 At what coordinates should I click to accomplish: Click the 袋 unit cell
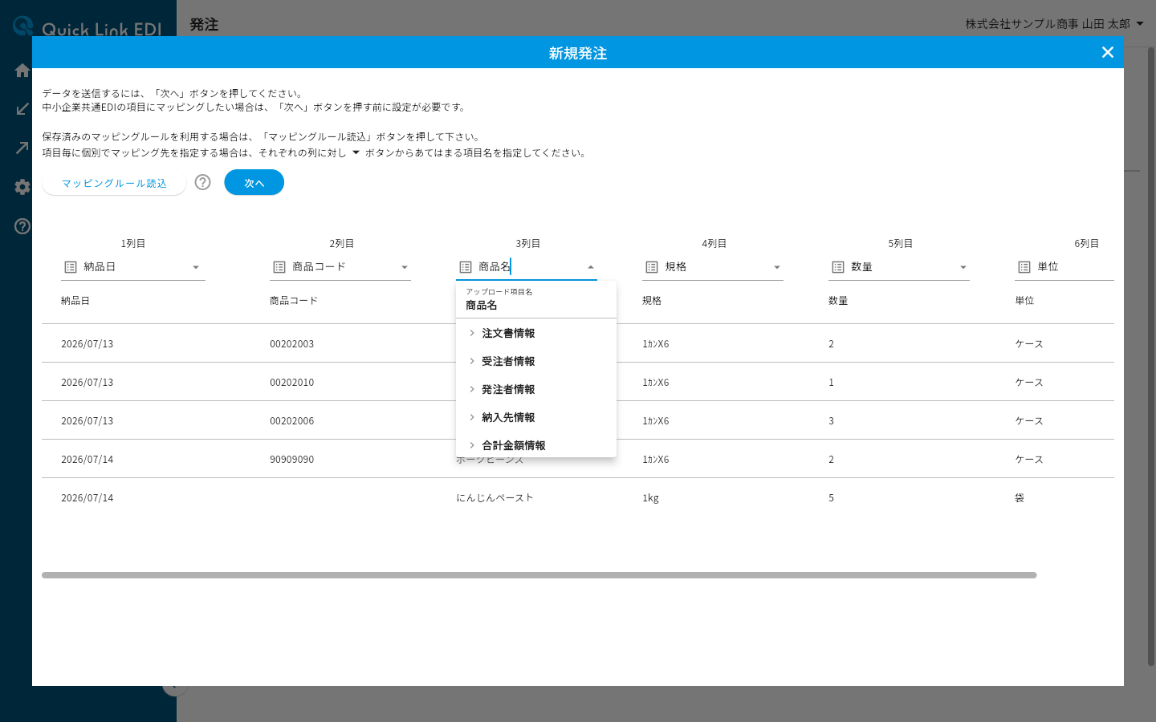tap(1020, 497)
